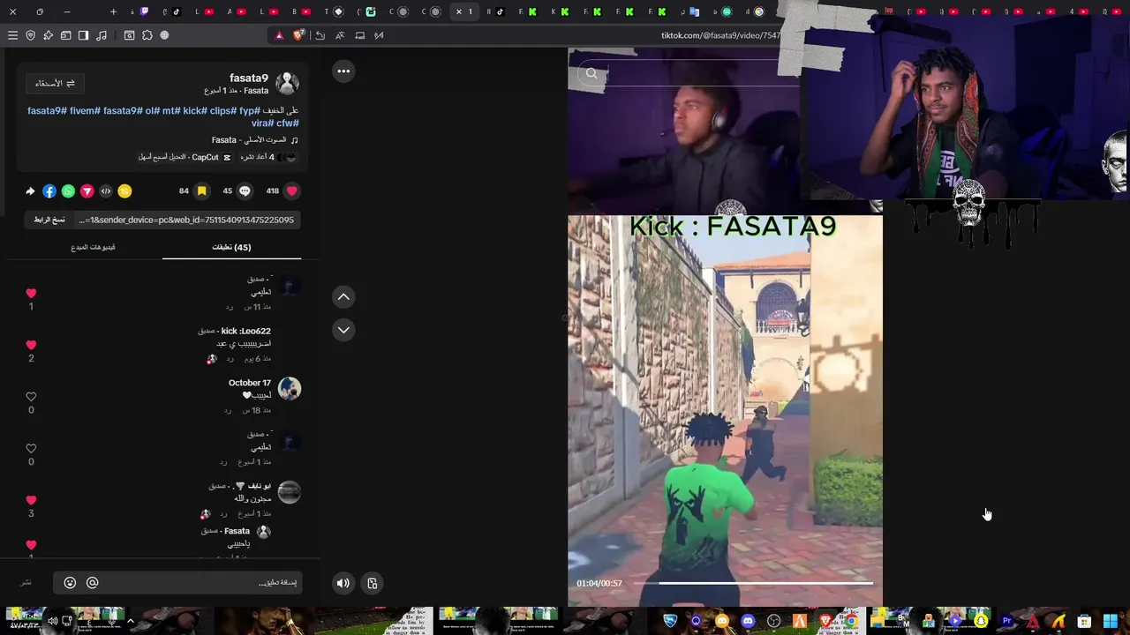The image size is (1130, 635).
Task: Click the friends follow-status button by fasata9
Action: coord(55,83)
